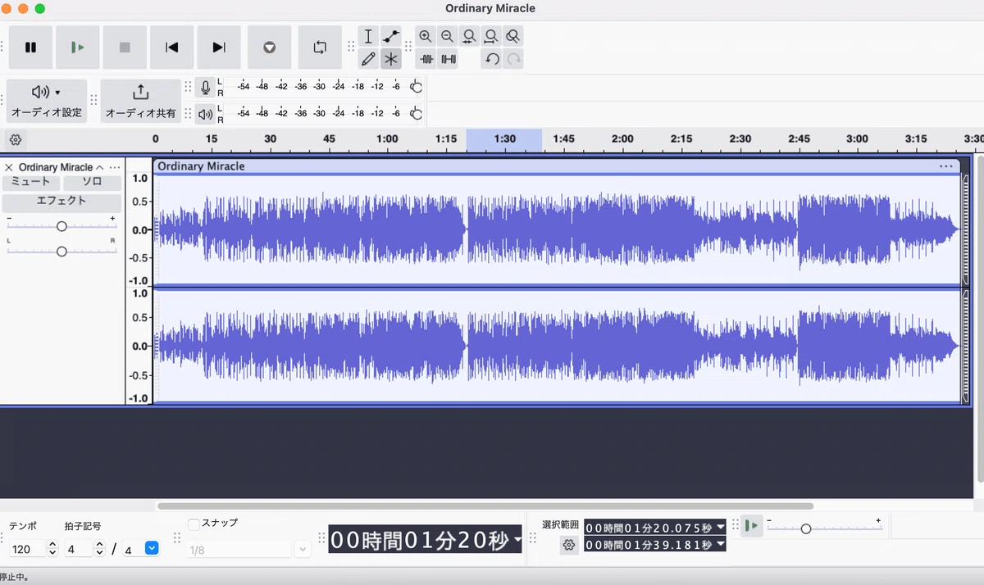984x585 pixels.
Task: Open selection range settings gear
Action: (569, 545)
